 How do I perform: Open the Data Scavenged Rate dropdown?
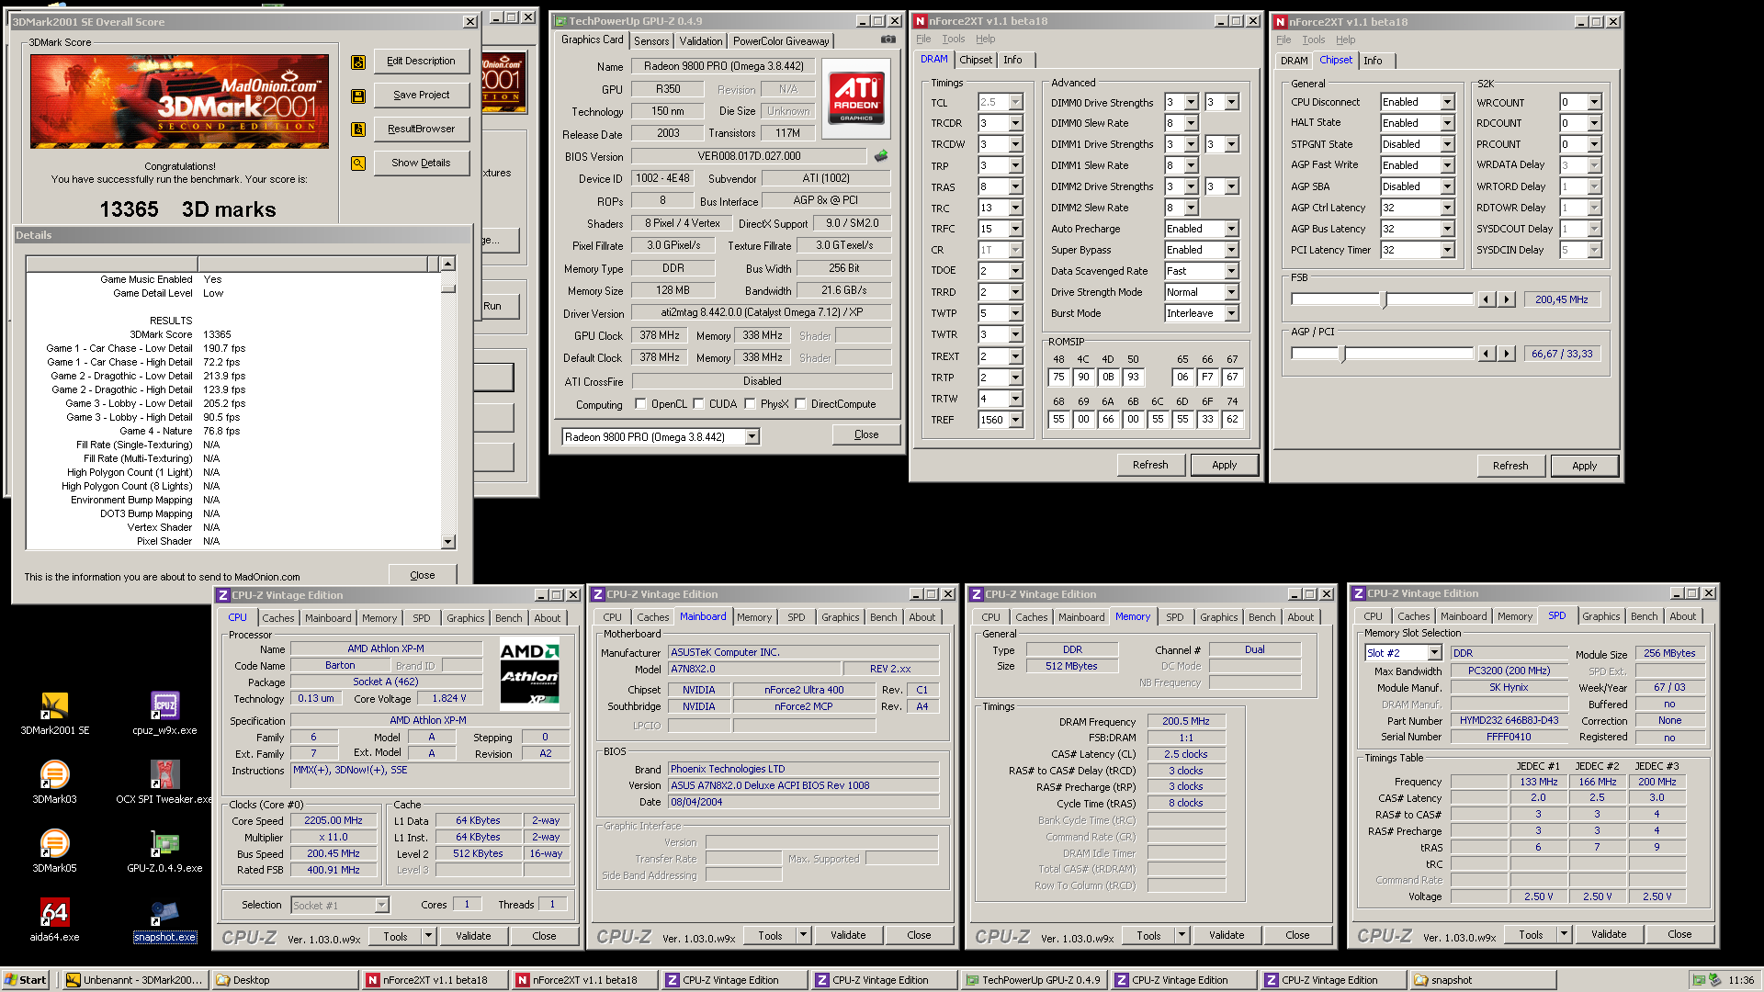click(1231, 271)
